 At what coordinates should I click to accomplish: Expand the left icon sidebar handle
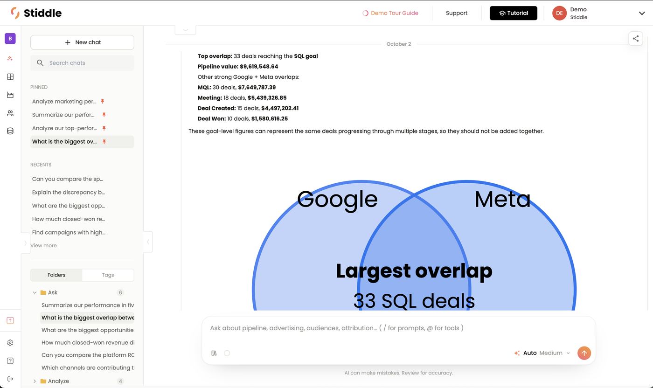point(25,242)
